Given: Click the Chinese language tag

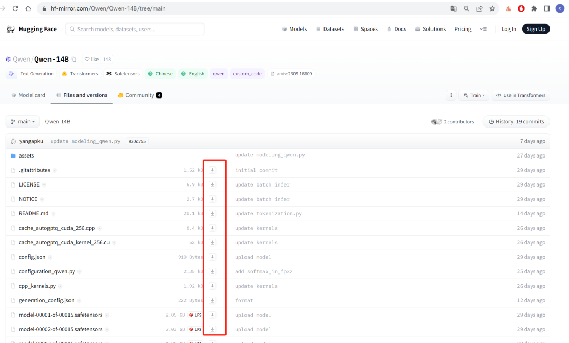Looking at the screenshot, I should (160, 74).
